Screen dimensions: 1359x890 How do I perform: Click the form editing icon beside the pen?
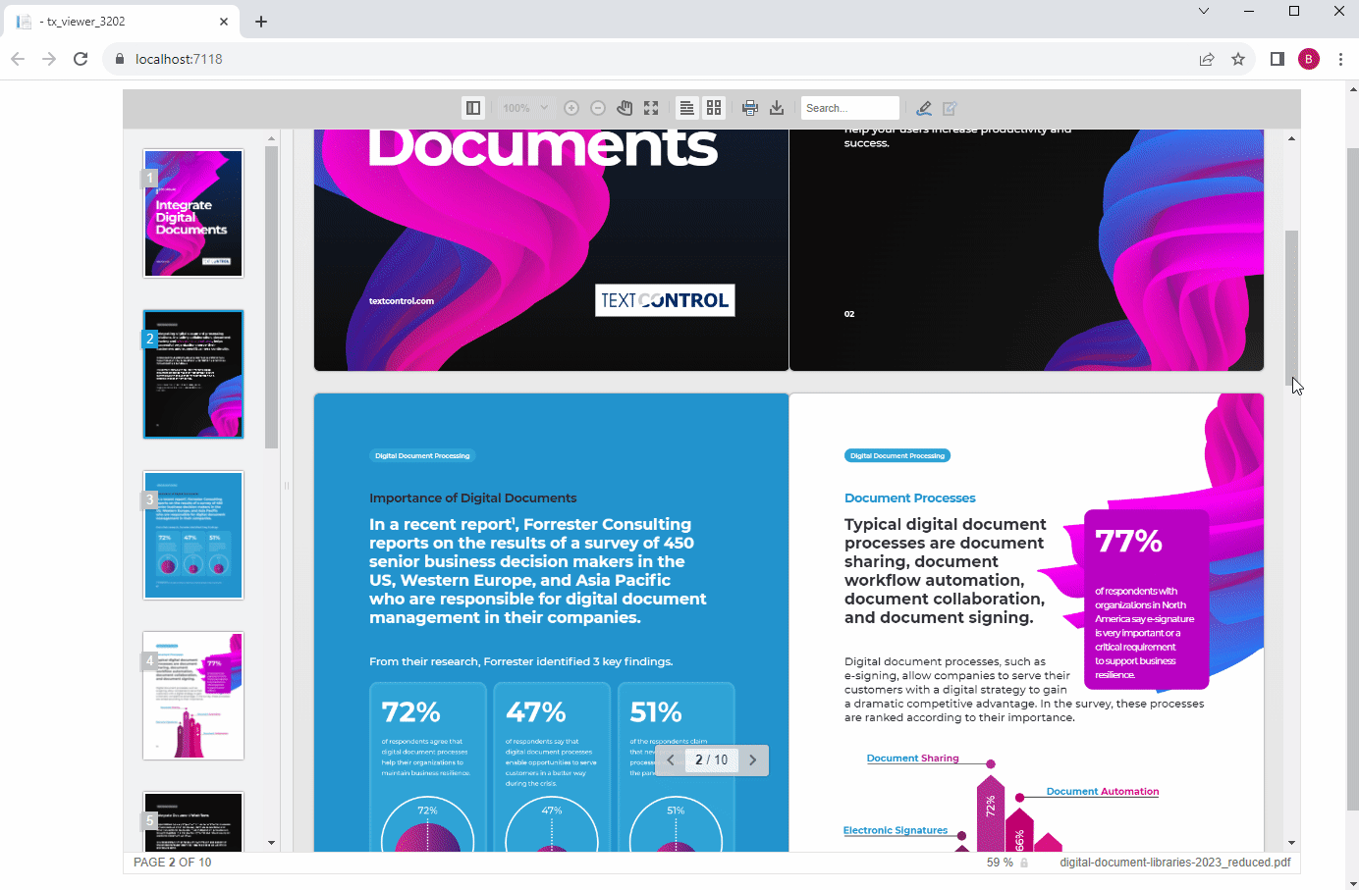[949, 108]
